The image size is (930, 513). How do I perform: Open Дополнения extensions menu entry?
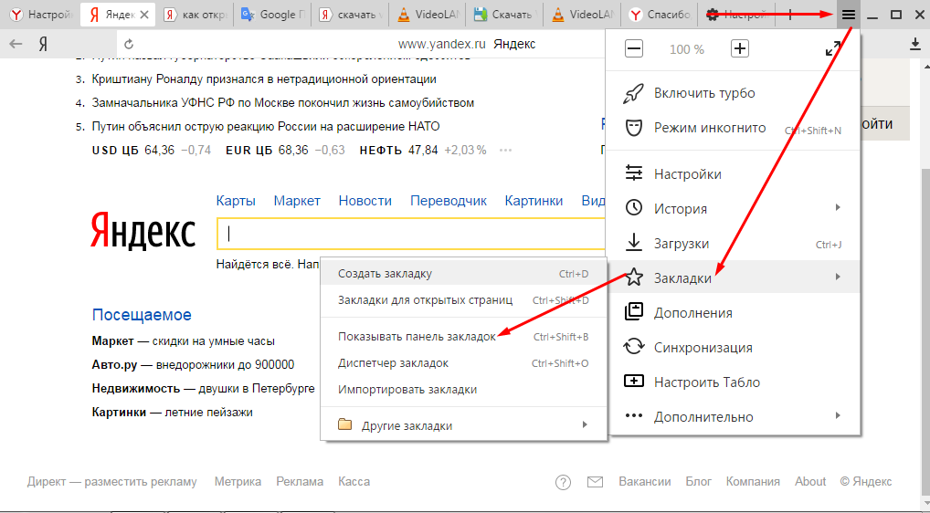click(x=692, y=313)
